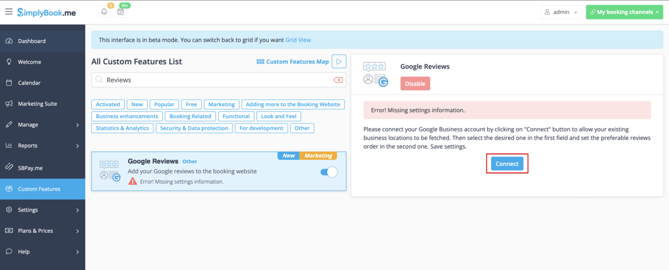Click the Reviews search input field
Screen dimensions: 669x270
pyautogui.click(x=217, y=80)
